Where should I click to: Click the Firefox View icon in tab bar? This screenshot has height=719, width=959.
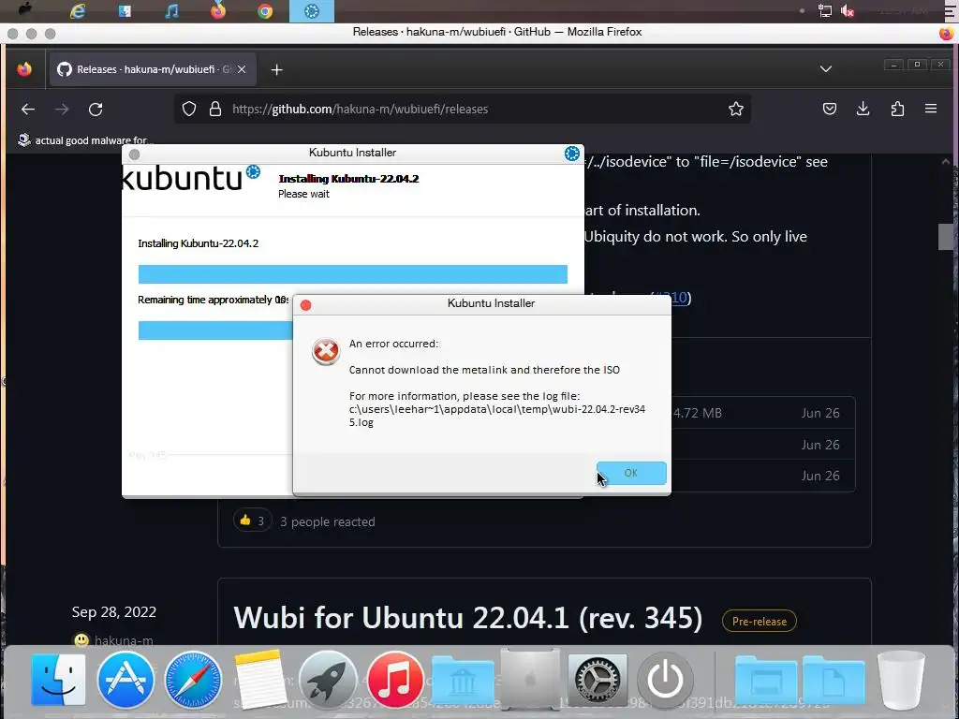coord(24,69)
